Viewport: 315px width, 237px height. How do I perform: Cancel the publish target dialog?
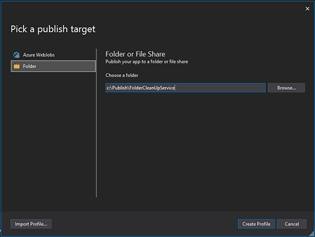291,224
